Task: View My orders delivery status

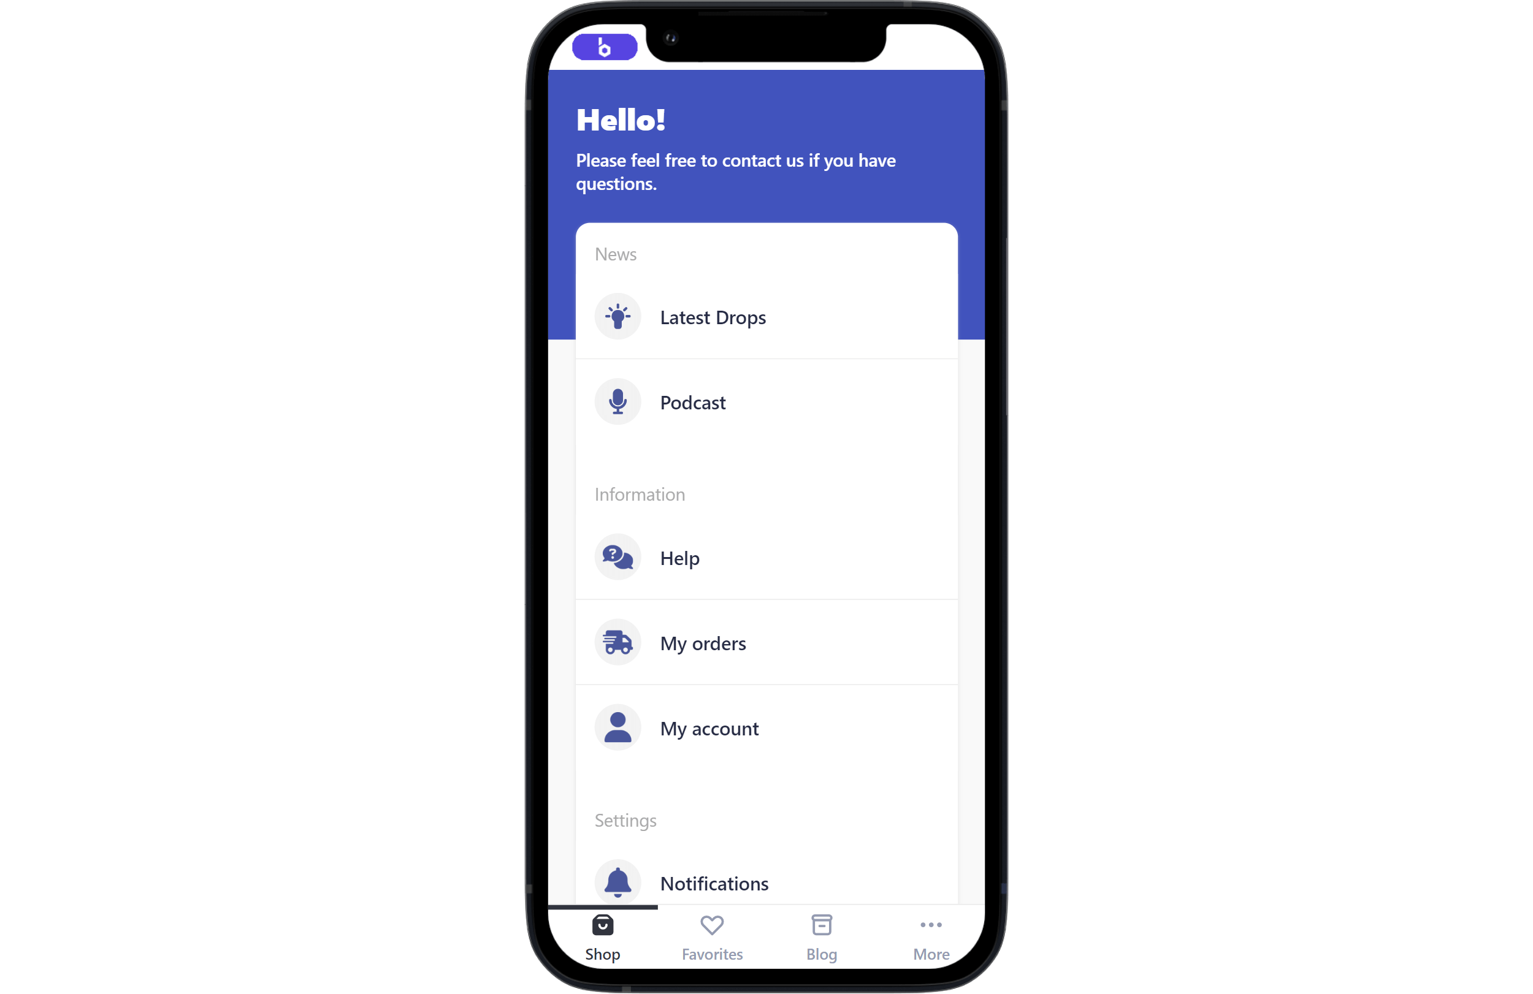Action: click(x=766, y=642)
